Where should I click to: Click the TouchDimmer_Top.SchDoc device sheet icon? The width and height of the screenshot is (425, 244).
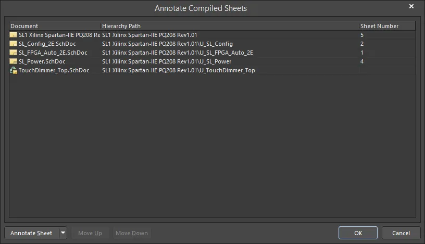point(14,70)
